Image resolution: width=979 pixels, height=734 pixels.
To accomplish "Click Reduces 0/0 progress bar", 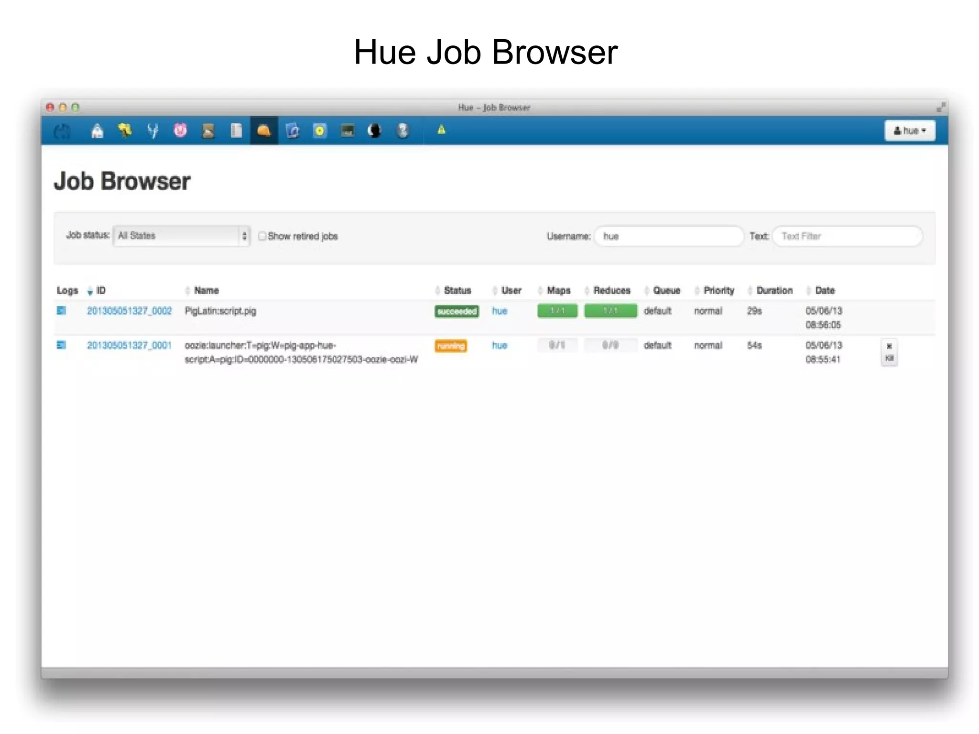I will coord(610,345).
